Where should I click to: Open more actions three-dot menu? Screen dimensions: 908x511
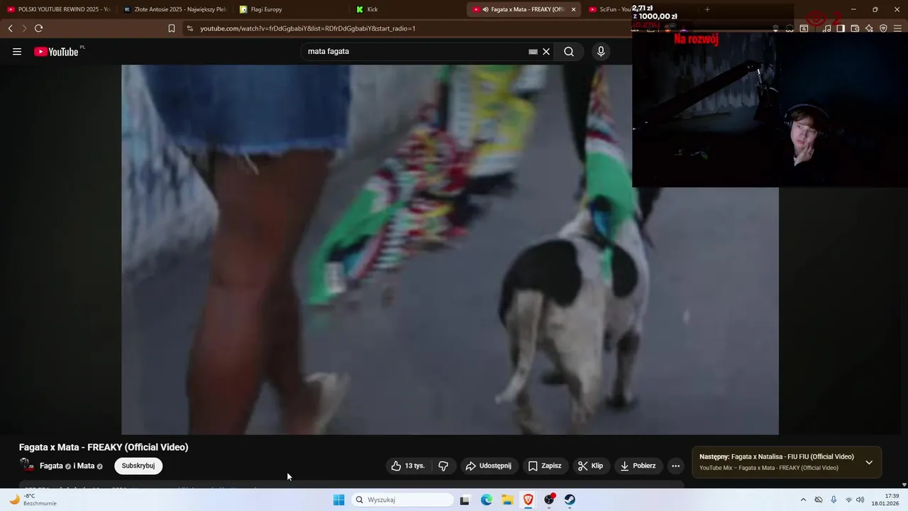676,466
